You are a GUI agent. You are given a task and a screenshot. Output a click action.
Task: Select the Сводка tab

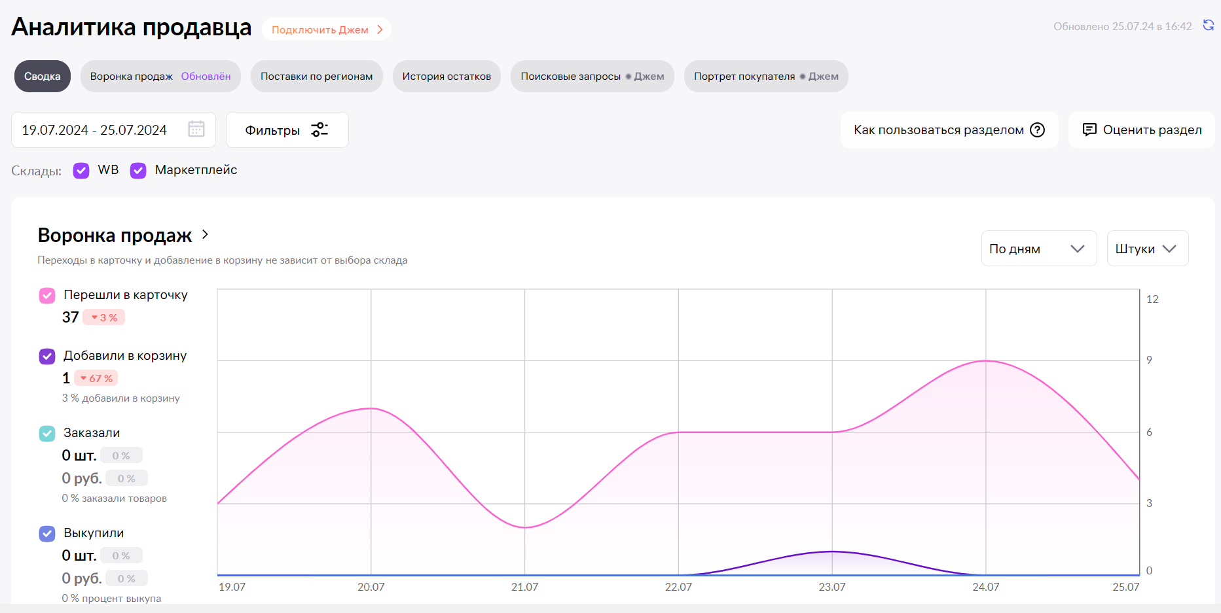coord(43,77)
